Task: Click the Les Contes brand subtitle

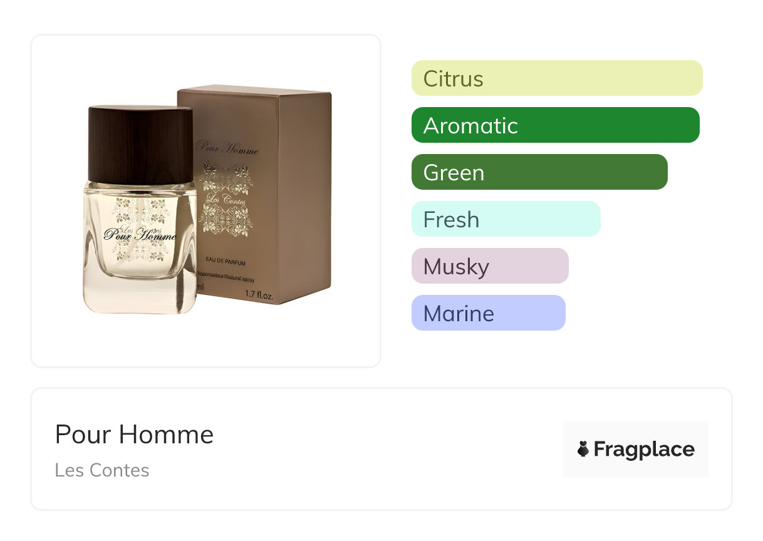Action: pyautogui.click(x=102, y=470)
